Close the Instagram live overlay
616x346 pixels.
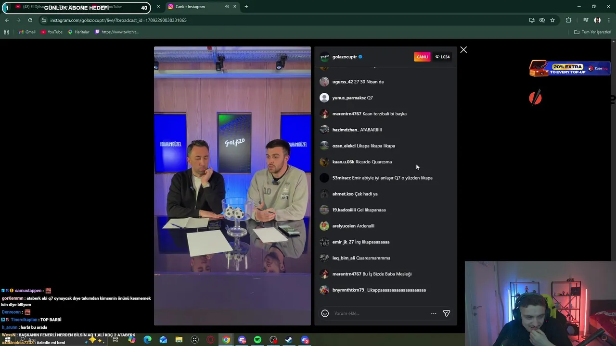463,50
